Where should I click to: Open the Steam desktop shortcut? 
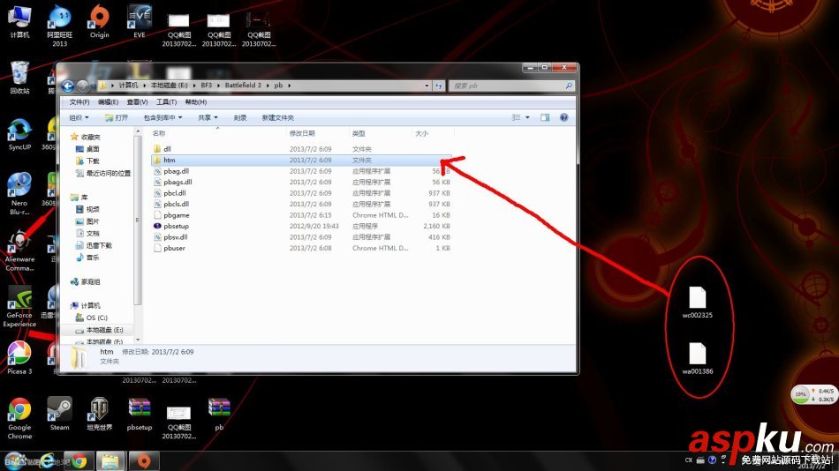point(59,414)
